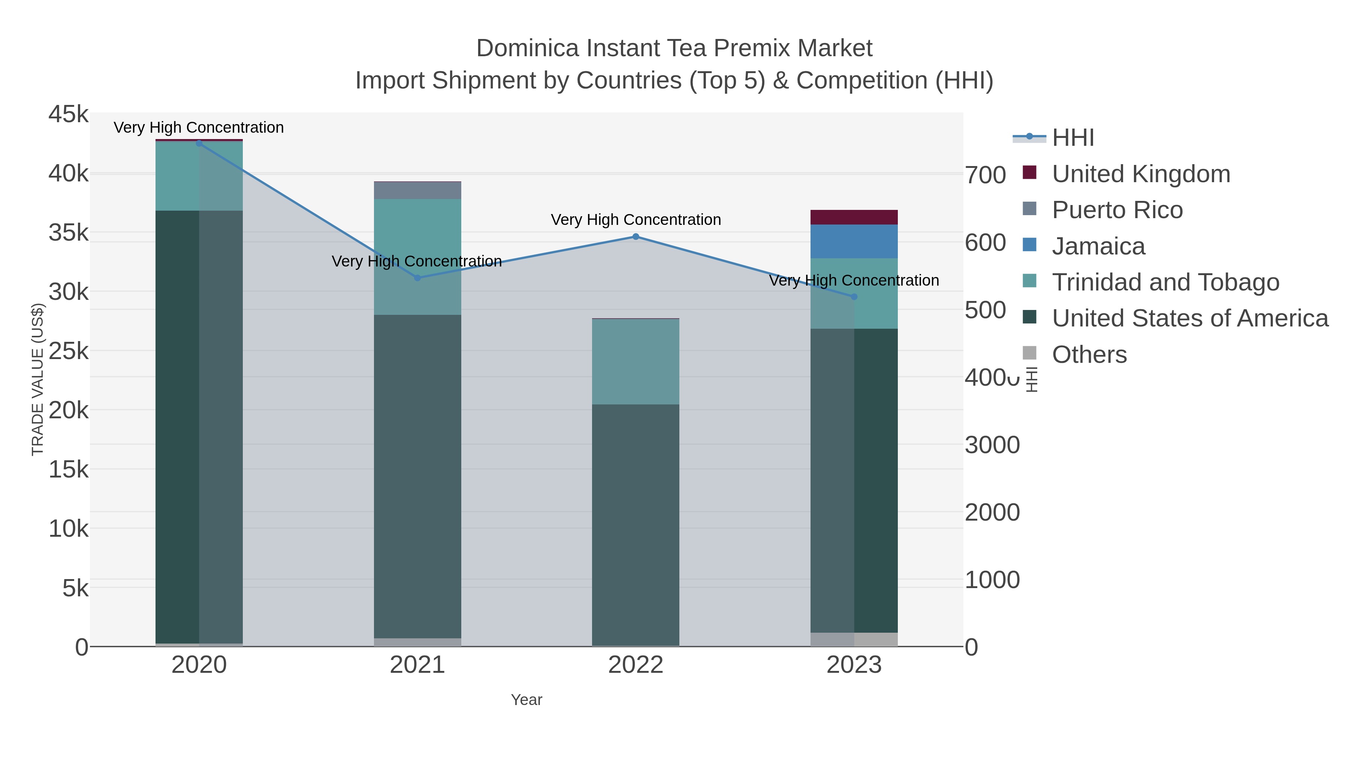Select the 2021 HHI data point
This screenshot has width=1349, height=759.
click(x=417, y=278)
